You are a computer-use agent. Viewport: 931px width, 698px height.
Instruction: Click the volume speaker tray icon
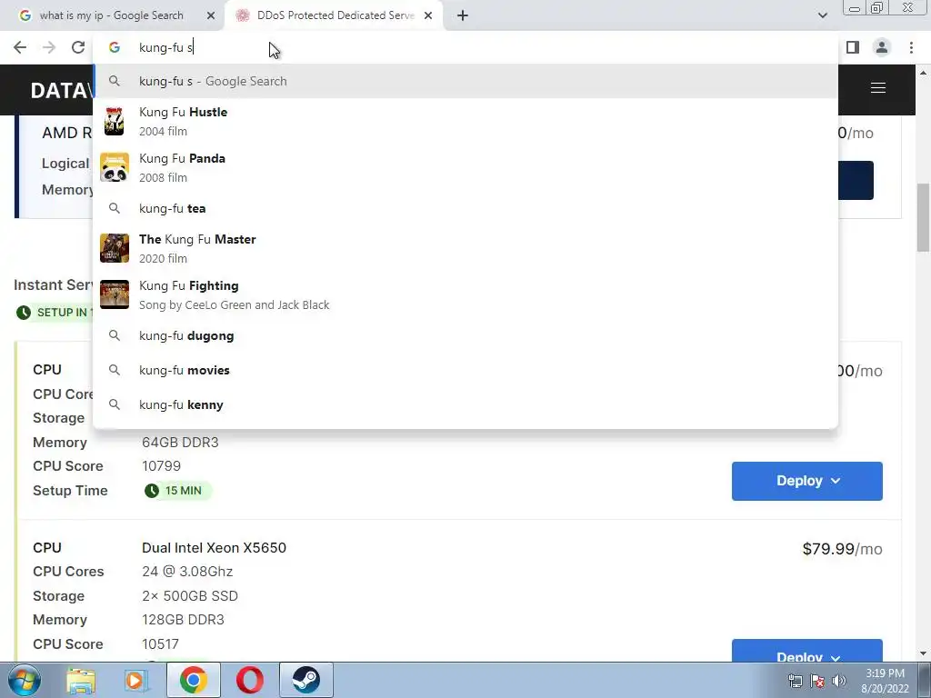click(x=839, y=681)
